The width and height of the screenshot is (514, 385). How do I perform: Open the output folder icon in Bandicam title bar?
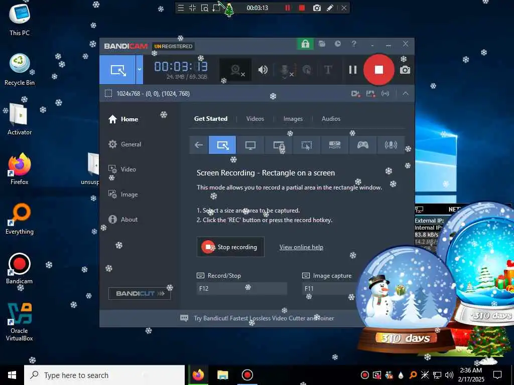tap(322, 44)
